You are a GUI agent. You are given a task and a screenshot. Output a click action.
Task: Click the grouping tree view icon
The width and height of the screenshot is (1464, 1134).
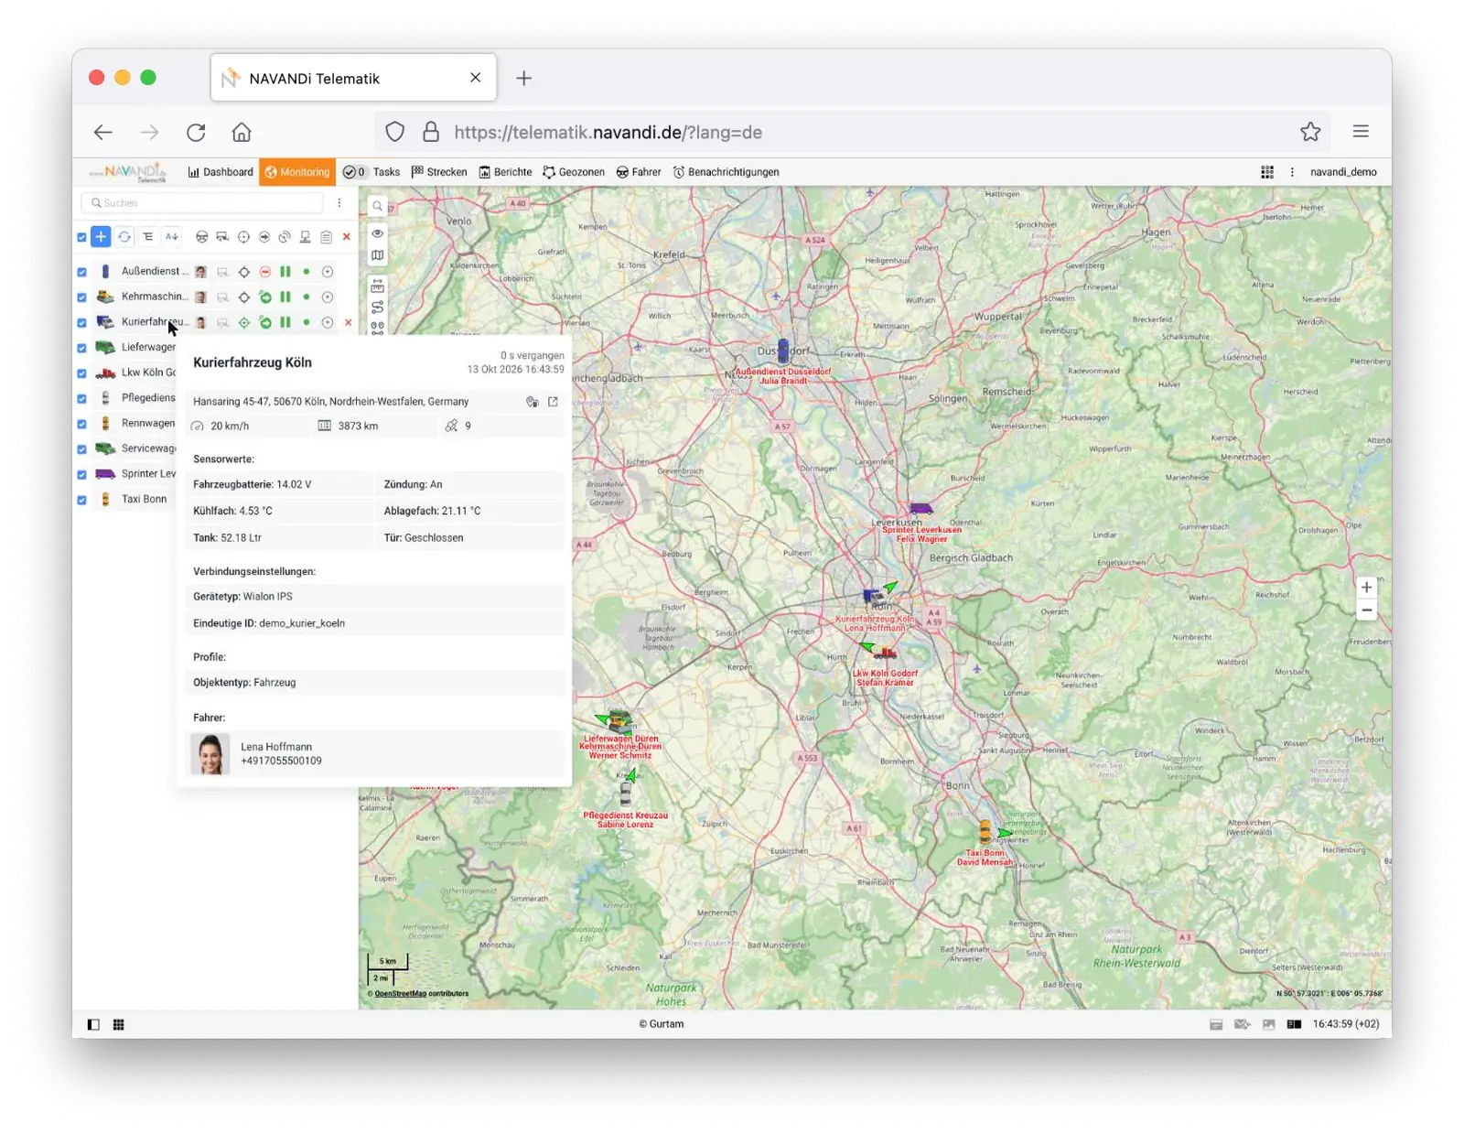147,237
